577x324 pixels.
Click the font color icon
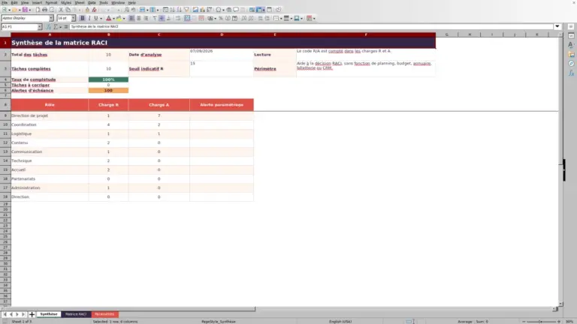point(108,18)
